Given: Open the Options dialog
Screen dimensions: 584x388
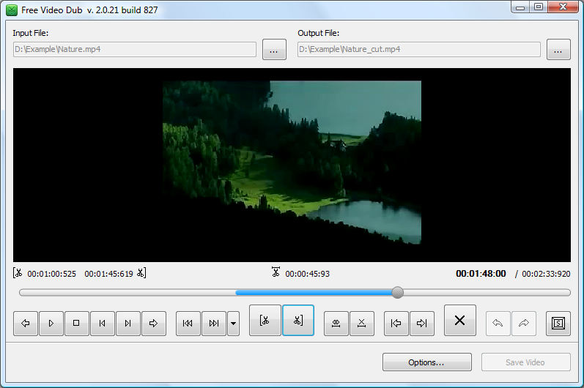Looking at the screenshot, I should 427,362.
